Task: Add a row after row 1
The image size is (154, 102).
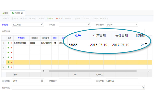Action: point(8,43)
